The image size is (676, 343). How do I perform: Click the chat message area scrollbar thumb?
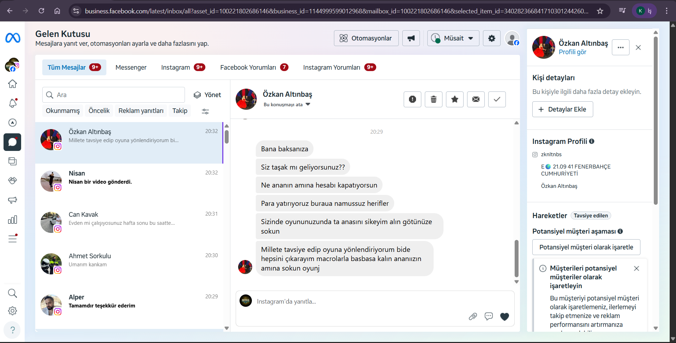(x=516, y=259)
